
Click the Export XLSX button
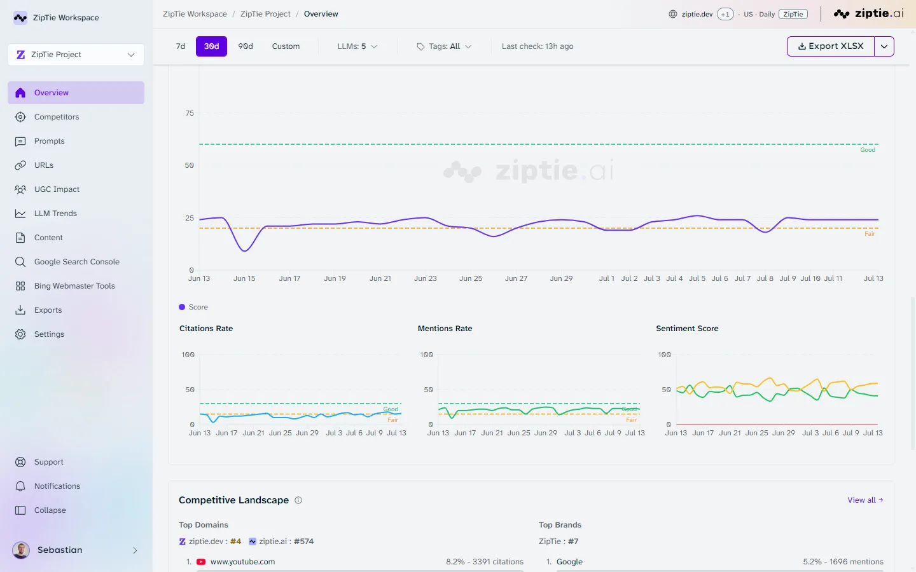pos(831,46)
